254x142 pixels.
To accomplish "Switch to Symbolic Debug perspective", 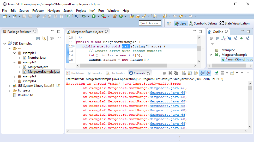I will tap(203, 23).
